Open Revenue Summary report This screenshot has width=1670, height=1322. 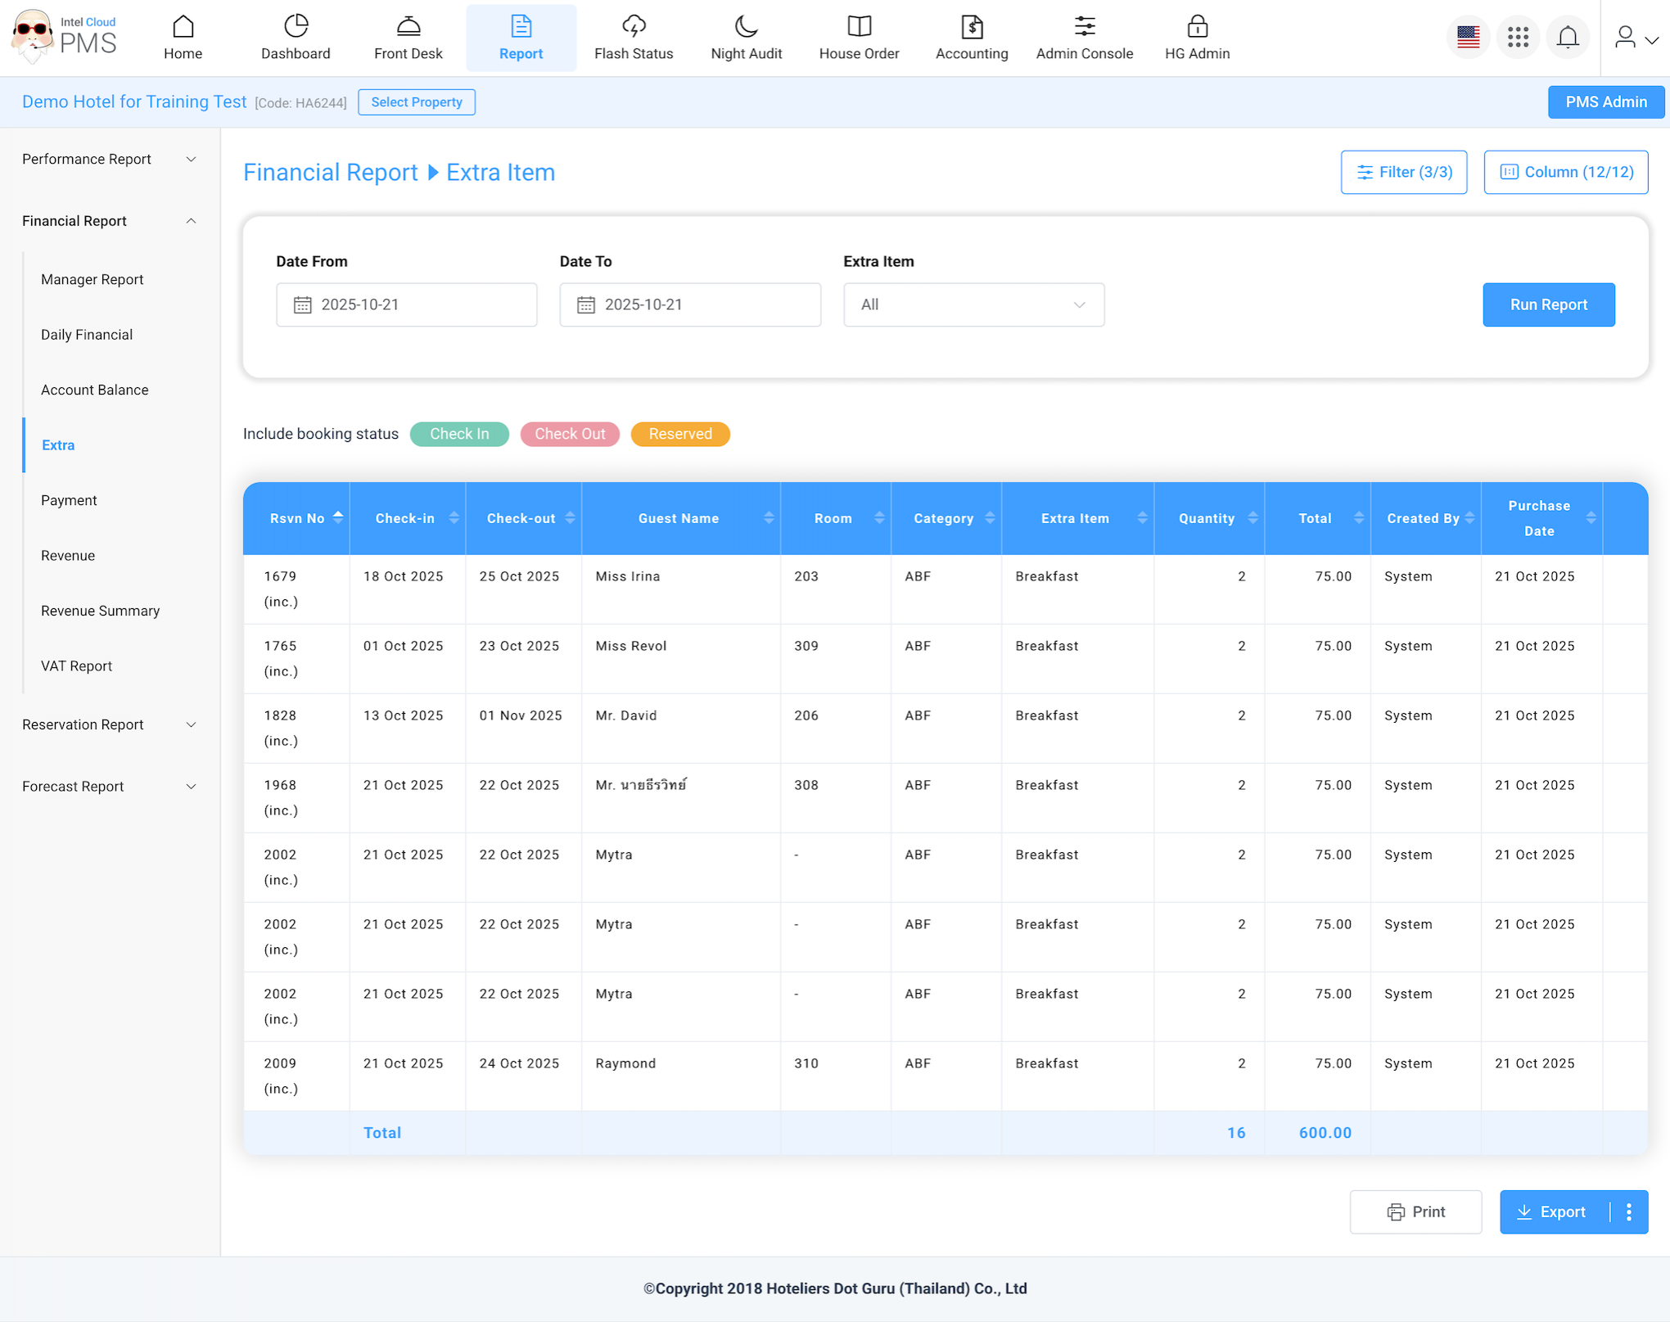coord(100,611)
